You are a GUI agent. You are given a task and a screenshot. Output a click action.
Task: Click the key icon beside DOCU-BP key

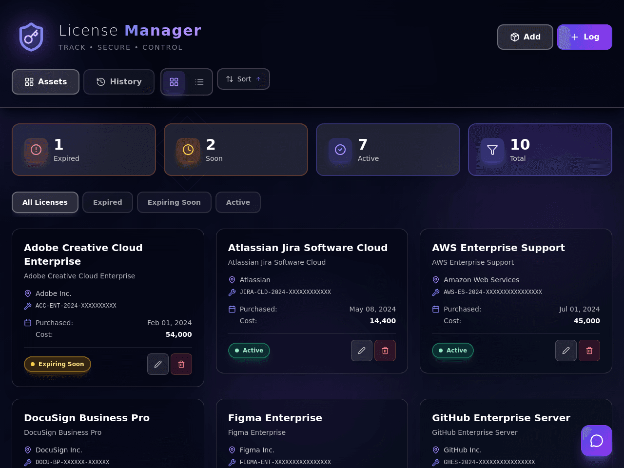point(28,463)
